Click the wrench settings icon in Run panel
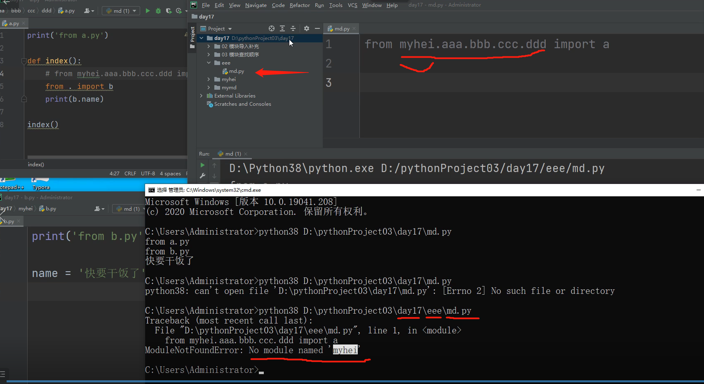The width and height of the screenshot is (704, 384). [x=202, y=176]
